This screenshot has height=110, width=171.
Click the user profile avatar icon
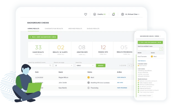123,14
